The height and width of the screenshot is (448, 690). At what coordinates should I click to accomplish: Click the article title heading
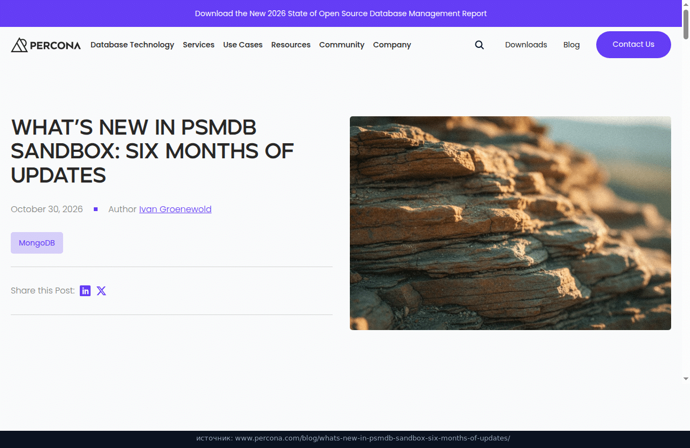153,151
